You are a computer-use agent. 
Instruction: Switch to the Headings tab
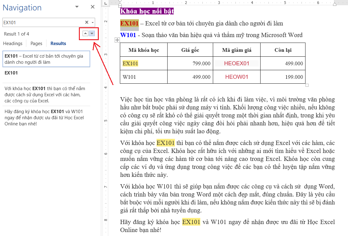(13, 44)
